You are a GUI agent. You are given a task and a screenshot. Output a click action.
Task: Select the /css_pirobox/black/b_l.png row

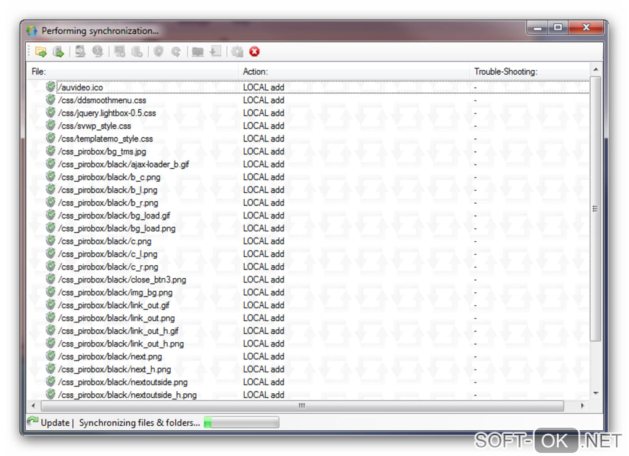click(x=309, y=190)
